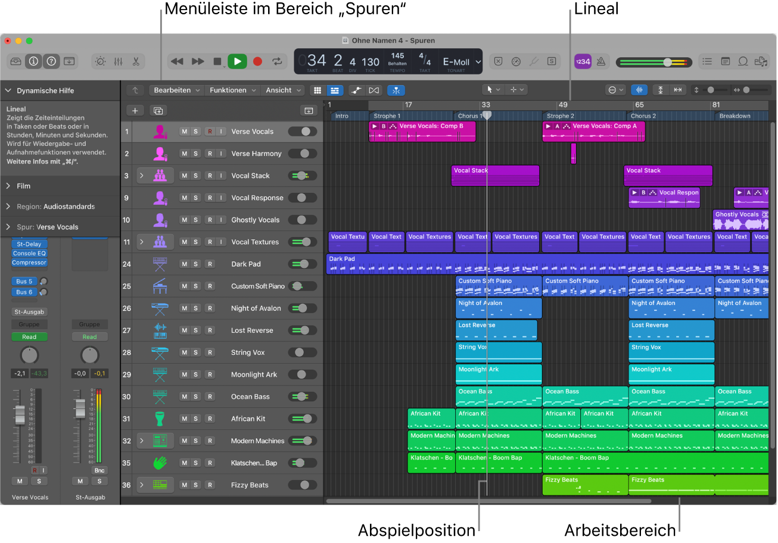
Task: Open the Funktionen menu
Action: pyautogui.click(x=232, y=90)
